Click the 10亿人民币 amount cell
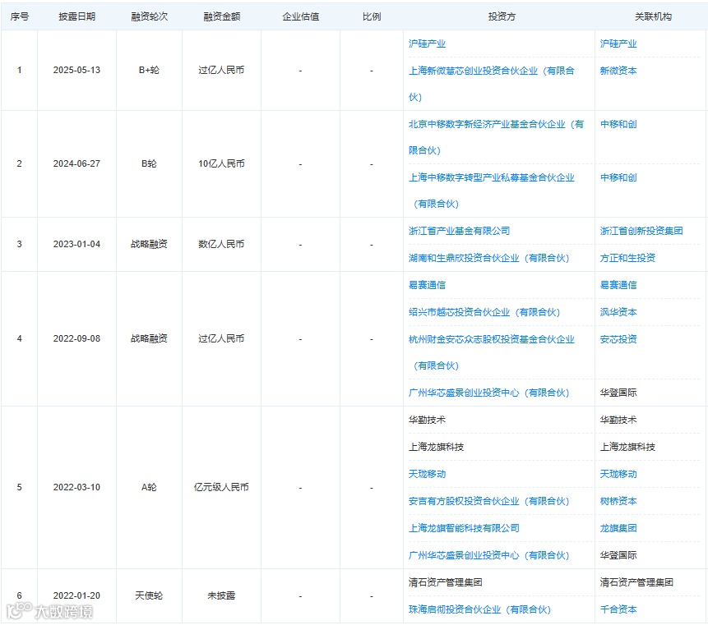This screenshot has width=708, height=625. [221, 163]
